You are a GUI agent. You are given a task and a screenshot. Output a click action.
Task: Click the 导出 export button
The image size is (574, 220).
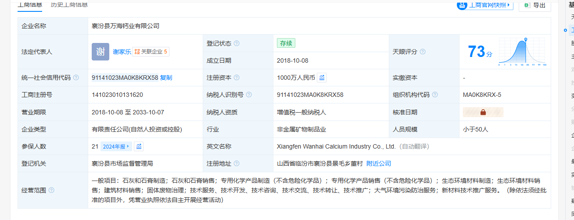[x=535, y=5]
